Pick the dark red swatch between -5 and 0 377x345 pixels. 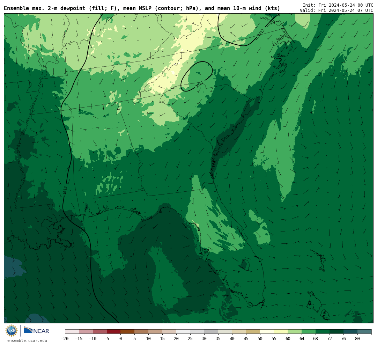tap(113, 332)
